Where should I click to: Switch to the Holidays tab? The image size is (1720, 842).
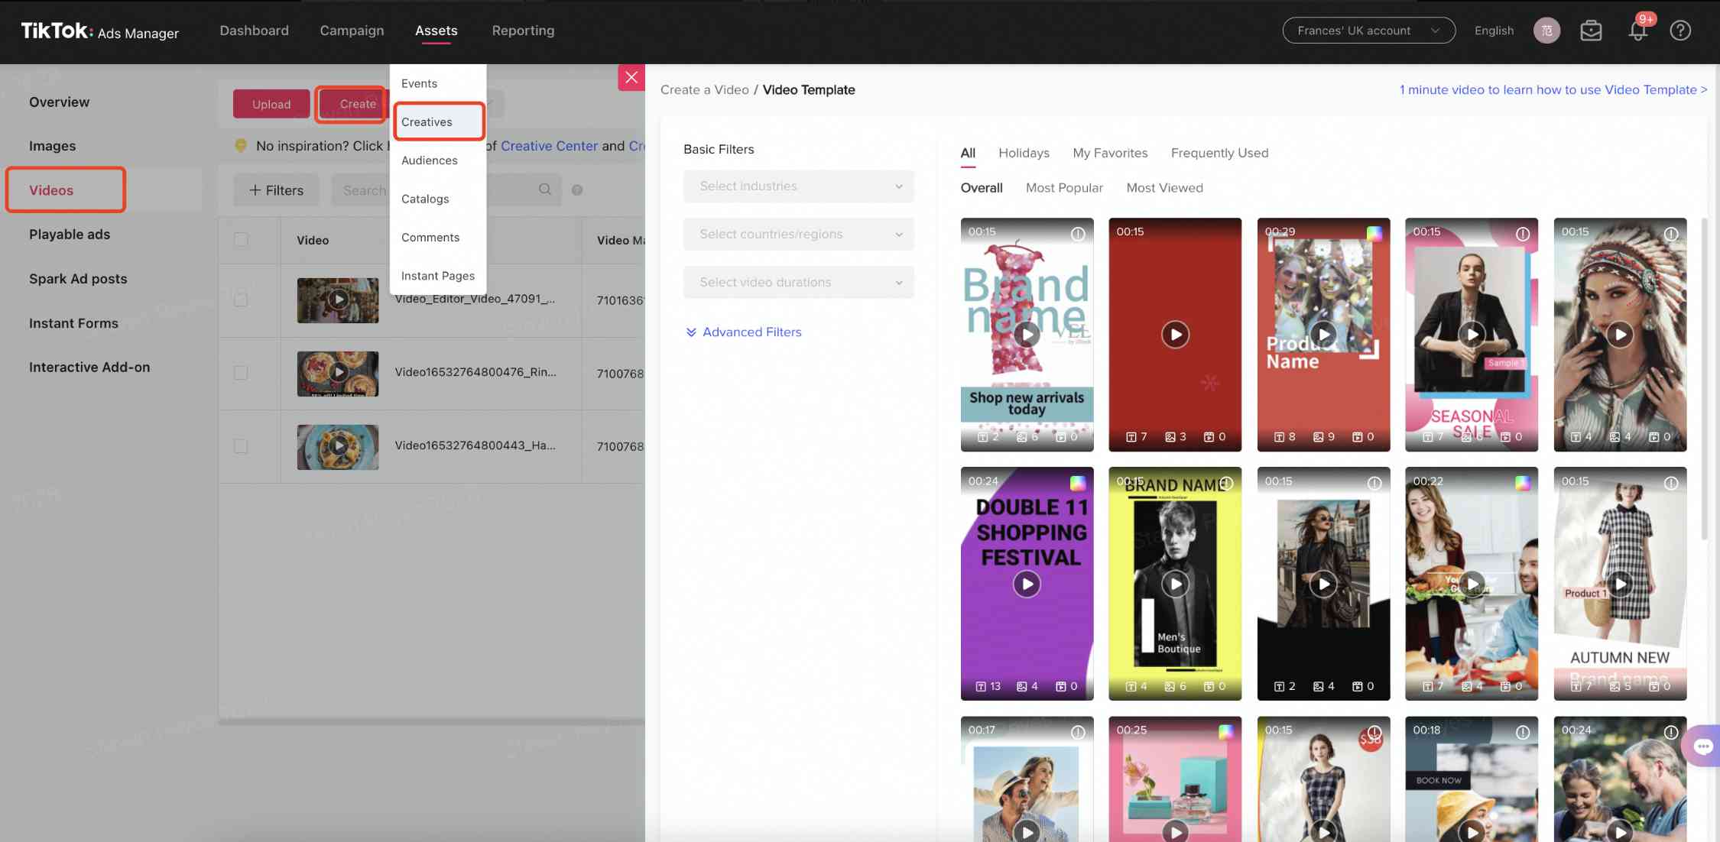click(1022, 152)
